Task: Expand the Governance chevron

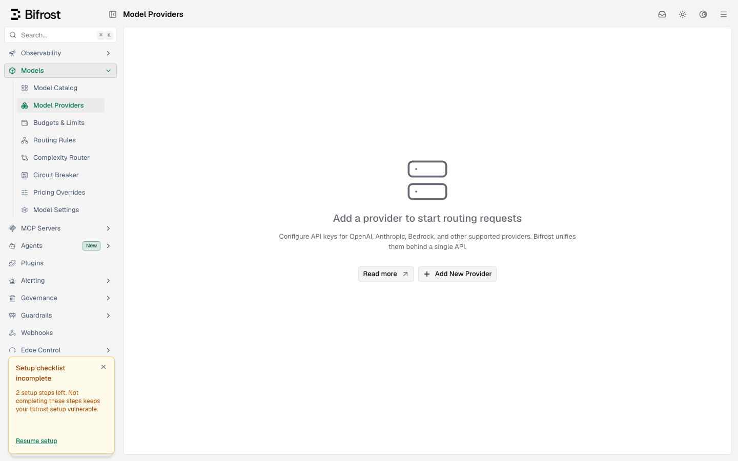Action: click(x=108, y=298)
